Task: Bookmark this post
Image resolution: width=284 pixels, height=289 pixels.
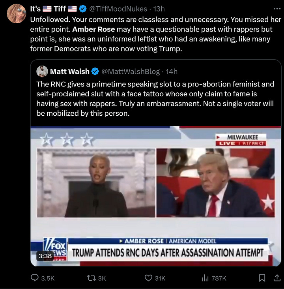Action: click(x=262, y=278)
